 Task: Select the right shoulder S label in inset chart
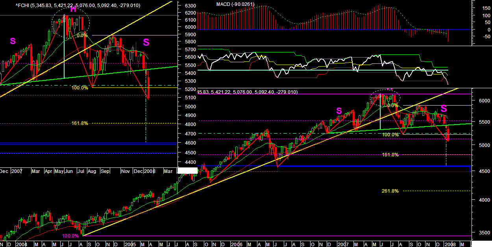tap(146, 42)
